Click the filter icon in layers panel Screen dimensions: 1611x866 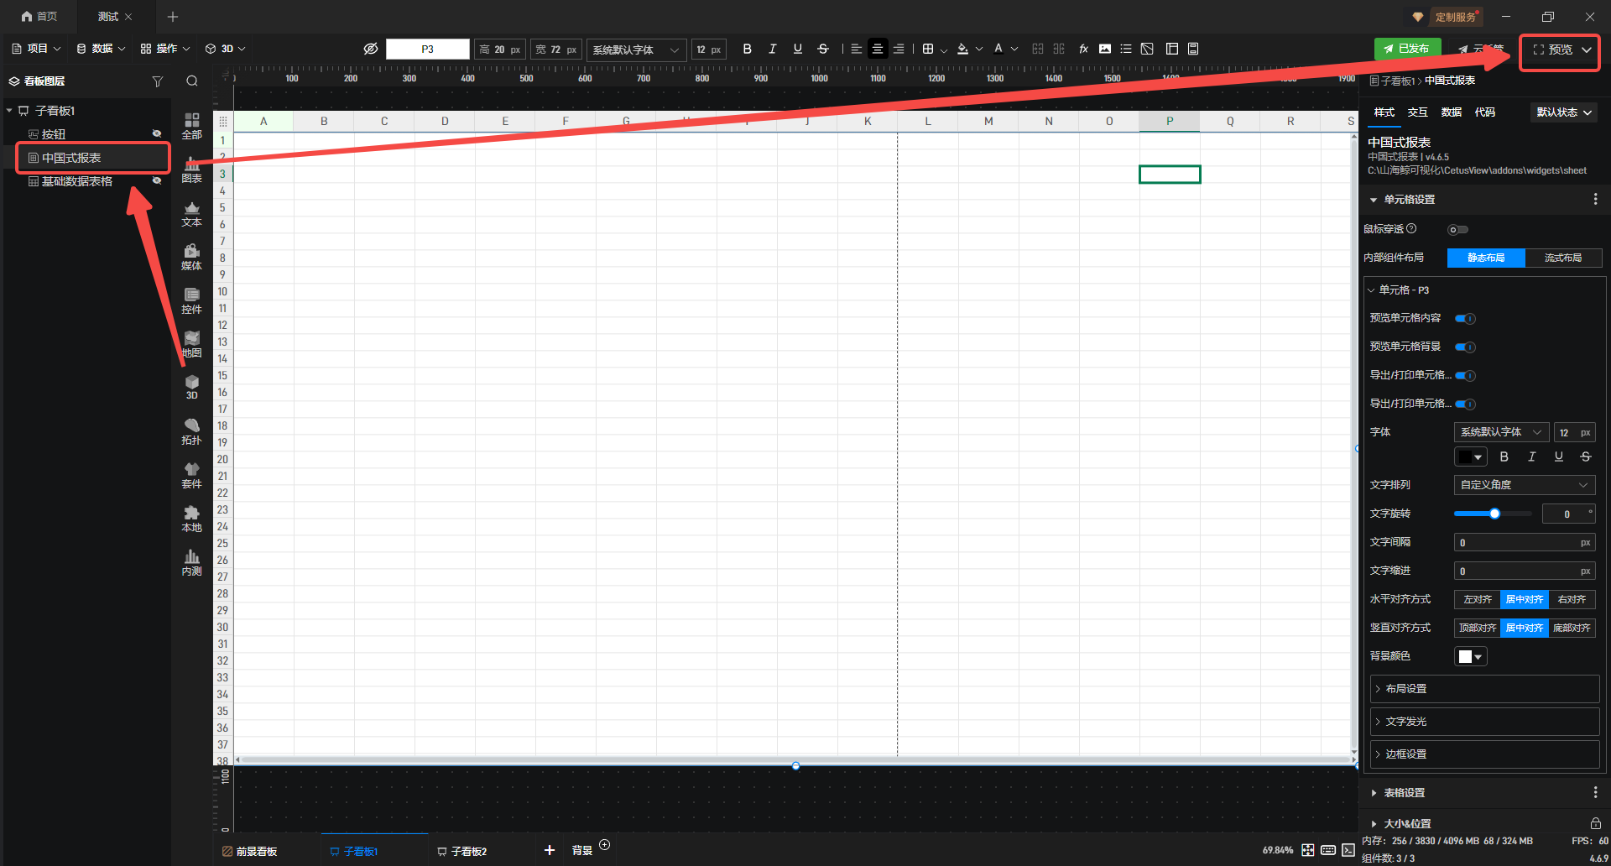coord(157,81)
